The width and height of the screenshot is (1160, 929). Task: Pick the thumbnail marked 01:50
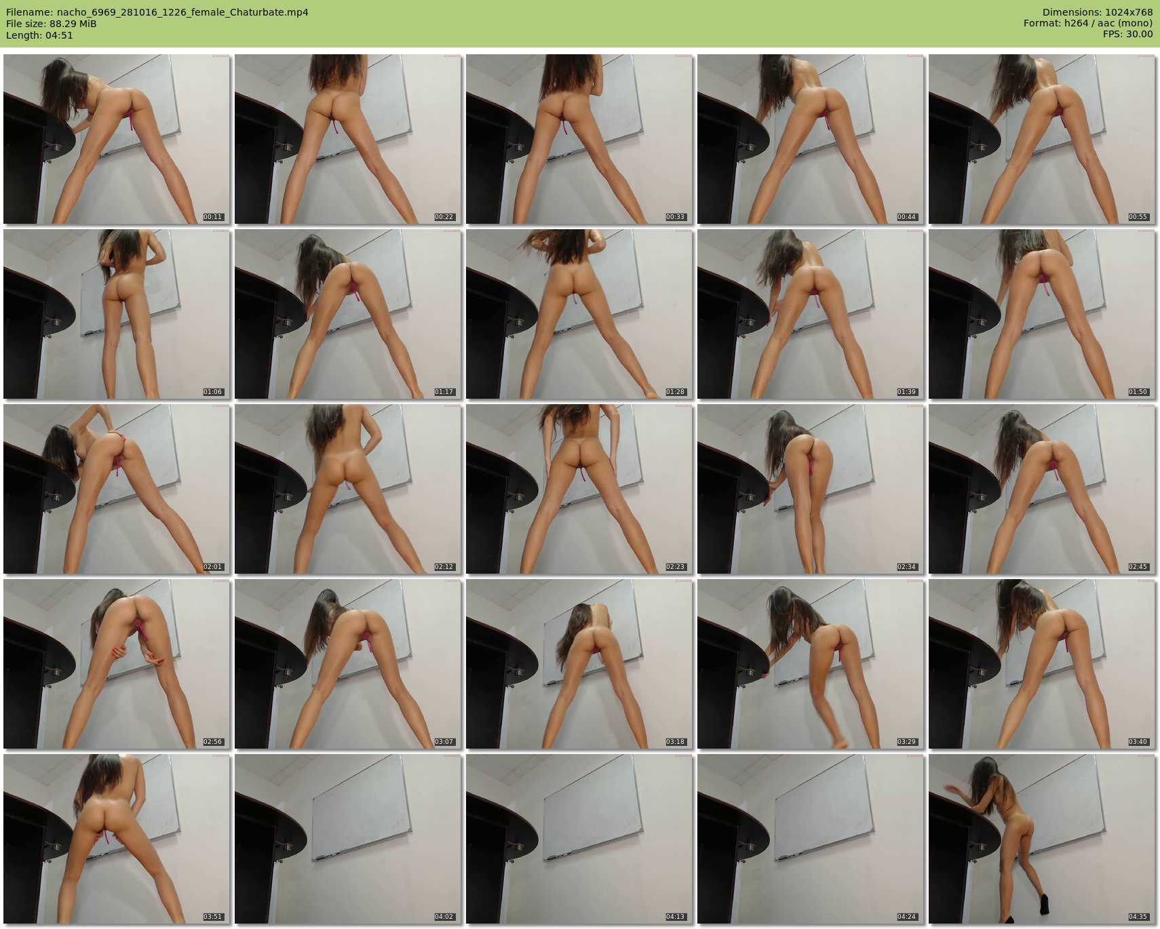click(x=1042, y=314)
